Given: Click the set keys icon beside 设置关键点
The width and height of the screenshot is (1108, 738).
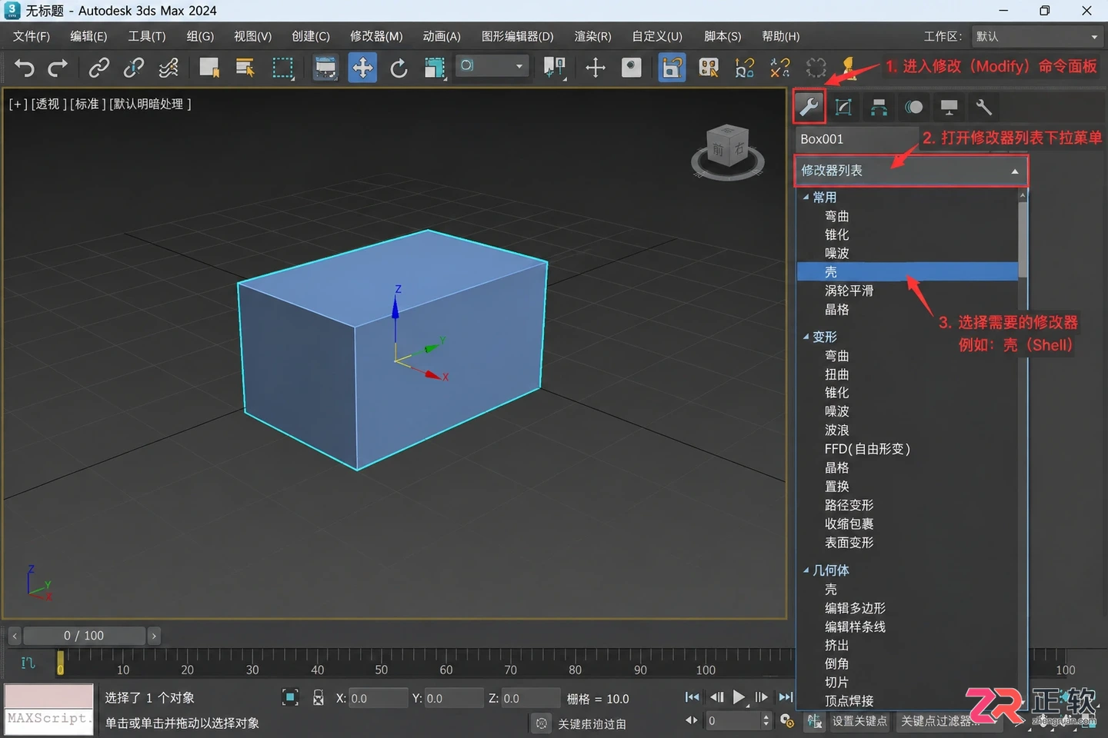Looking at the screenshot, I should (813, 721).
